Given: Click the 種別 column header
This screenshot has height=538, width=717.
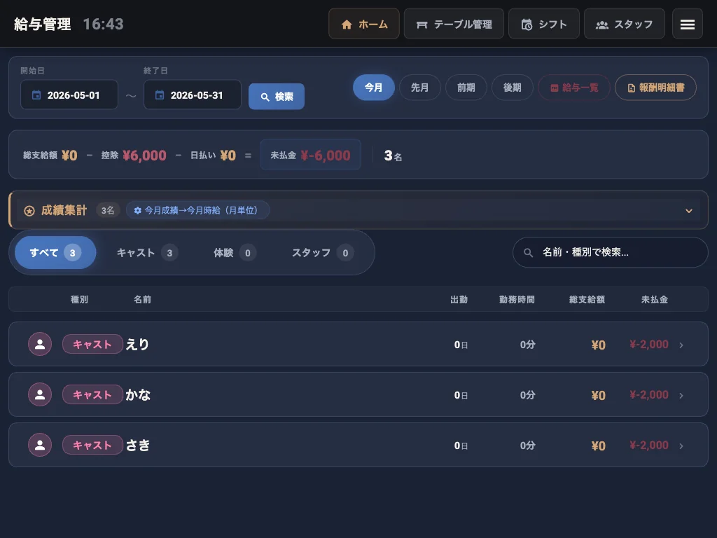Looking at the screenshot, I should 79,300.
